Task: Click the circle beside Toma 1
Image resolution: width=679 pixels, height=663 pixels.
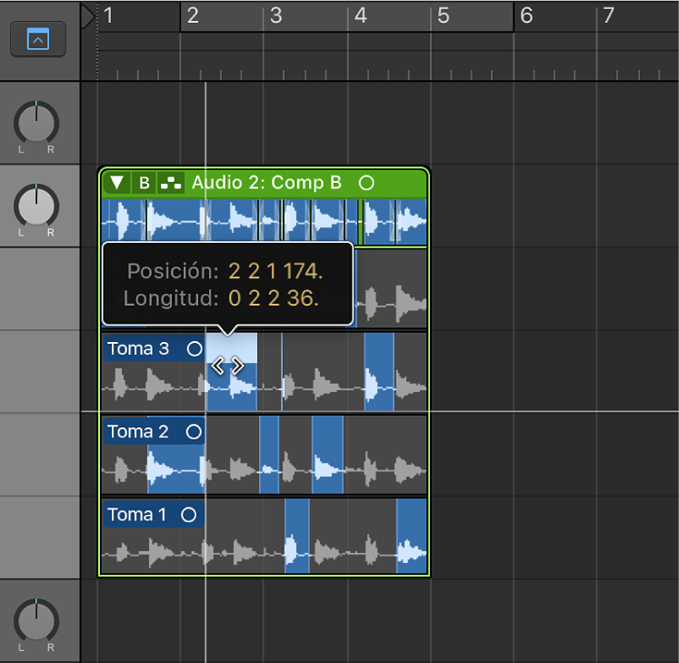Action: pos(188,515)
